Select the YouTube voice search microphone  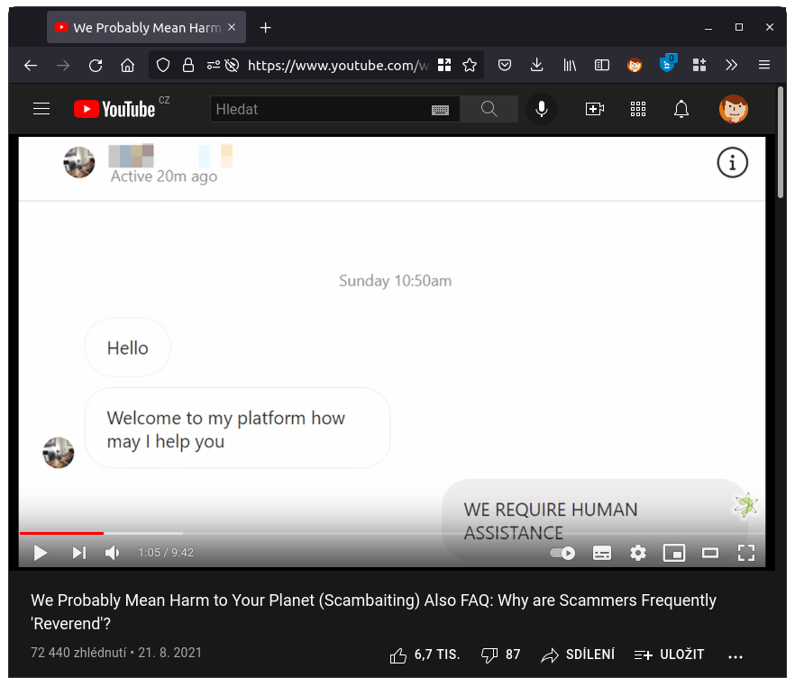(541, 109)
